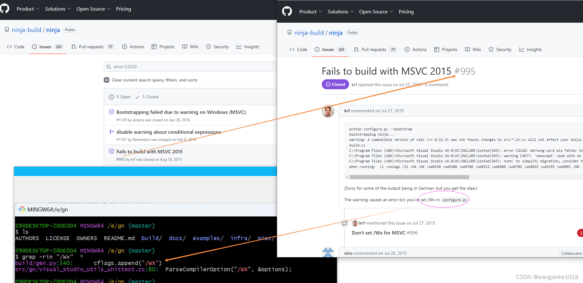Open Insights tab in right window
The height and width of the screenshot is (283, 583).
pyautogui.click(x=531, y=49)
